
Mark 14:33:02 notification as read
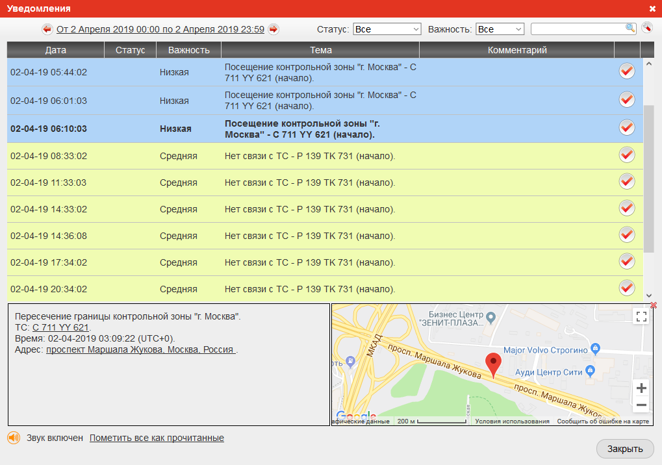tap(626, 208)
